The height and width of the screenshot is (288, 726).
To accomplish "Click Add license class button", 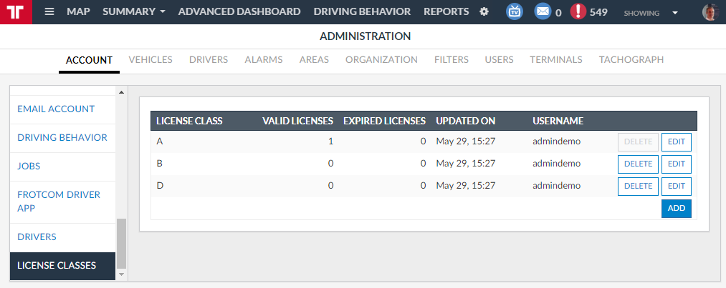I will pos(676,209).
